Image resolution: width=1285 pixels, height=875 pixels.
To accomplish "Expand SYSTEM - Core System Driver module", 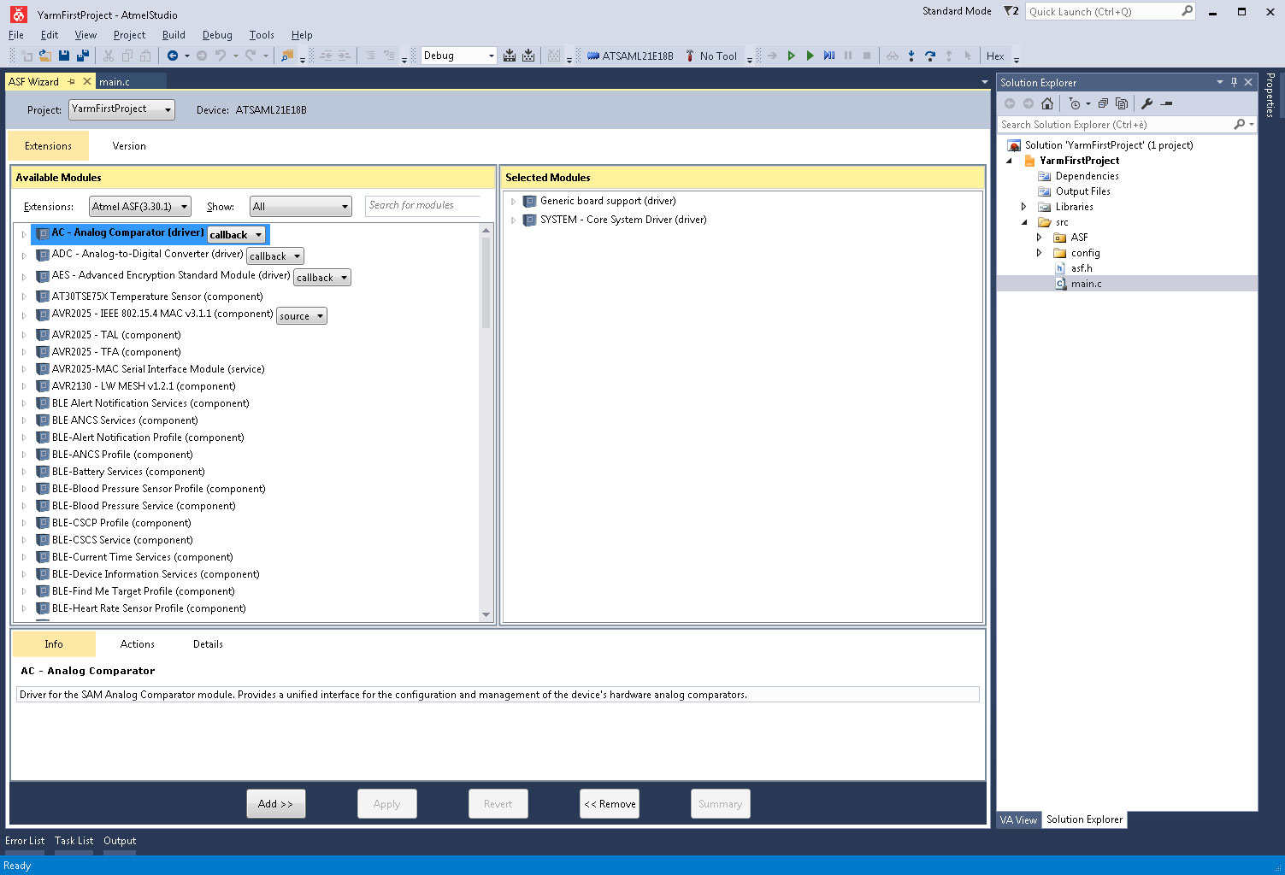I will [513, 220].
